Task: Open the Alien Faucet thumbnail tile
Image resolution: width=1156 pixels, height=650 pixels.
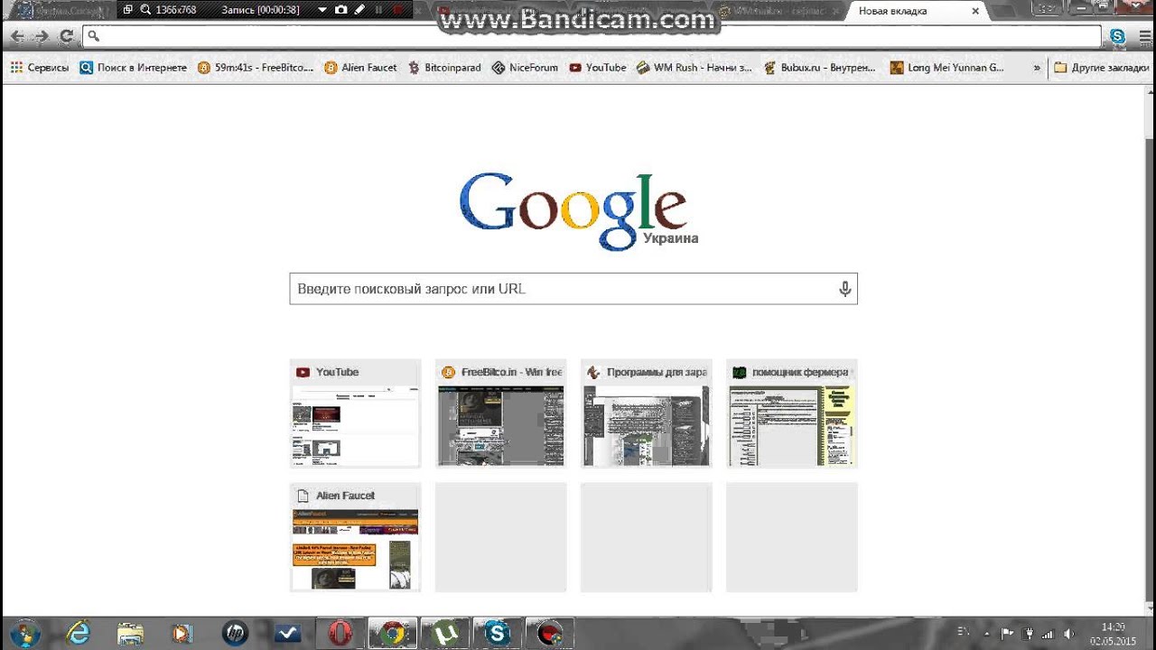Action: [x=355, y=537]
